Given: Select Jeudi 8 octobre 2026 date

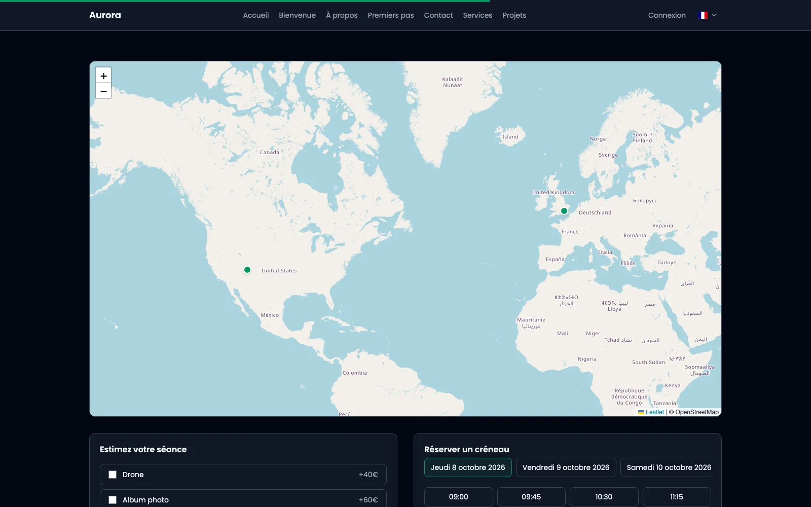Looking at the screenshot, I should [x=468, y=467].
